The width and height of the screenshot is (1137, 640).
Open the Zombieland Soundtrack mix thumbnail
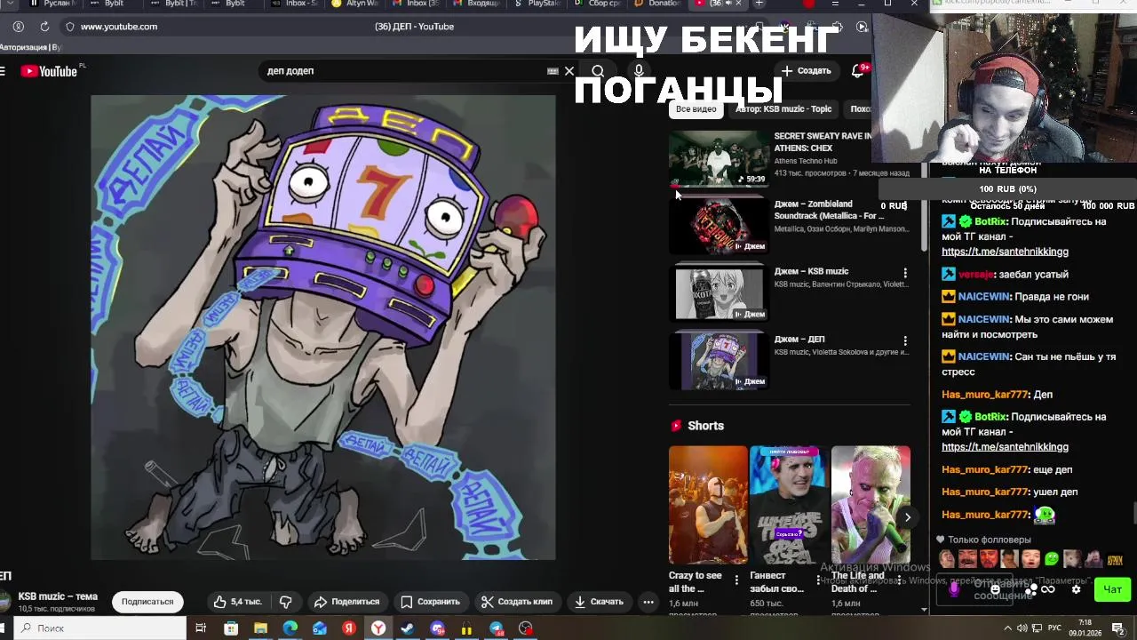point(720,226)
